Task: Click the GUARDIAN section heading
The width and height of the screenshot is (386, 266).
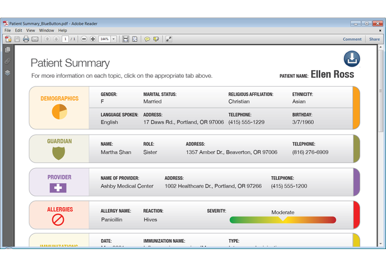Action: click(x=60, y=141)
